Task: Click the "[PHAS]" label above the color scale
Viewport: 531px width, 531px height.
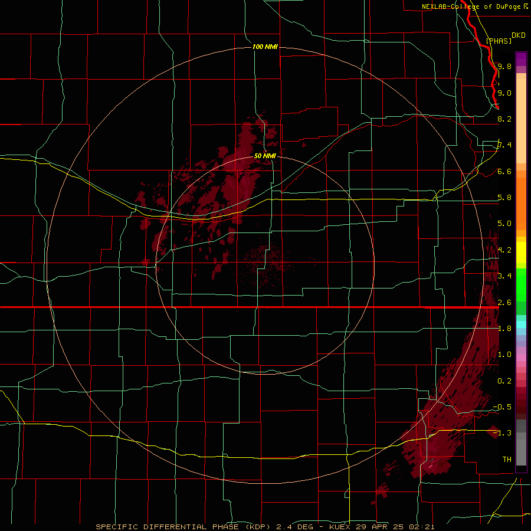Action: point(499,41)
